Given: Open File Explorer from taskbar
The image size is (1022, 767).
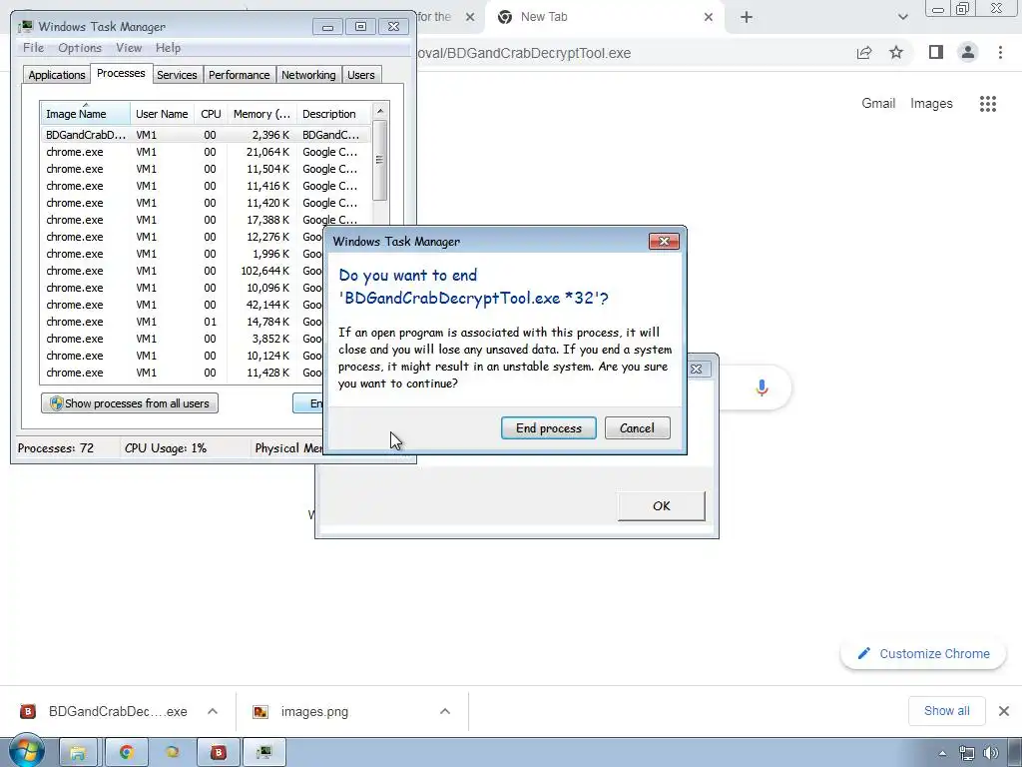Looking at the screenshot, I should coord(78,753).
